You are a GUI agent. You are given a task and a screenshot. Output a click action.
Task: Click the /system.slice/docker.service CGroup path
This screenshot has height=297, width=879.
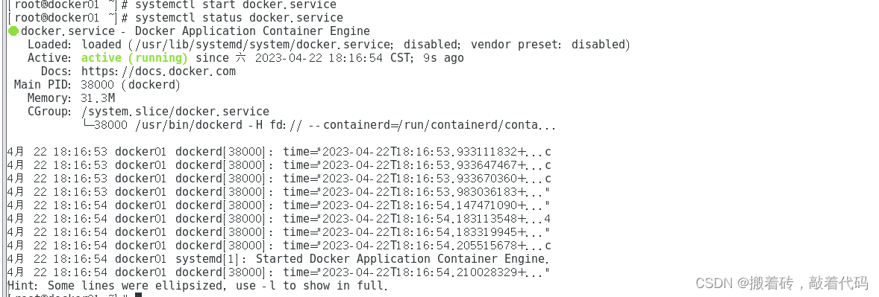coord(175,112)
